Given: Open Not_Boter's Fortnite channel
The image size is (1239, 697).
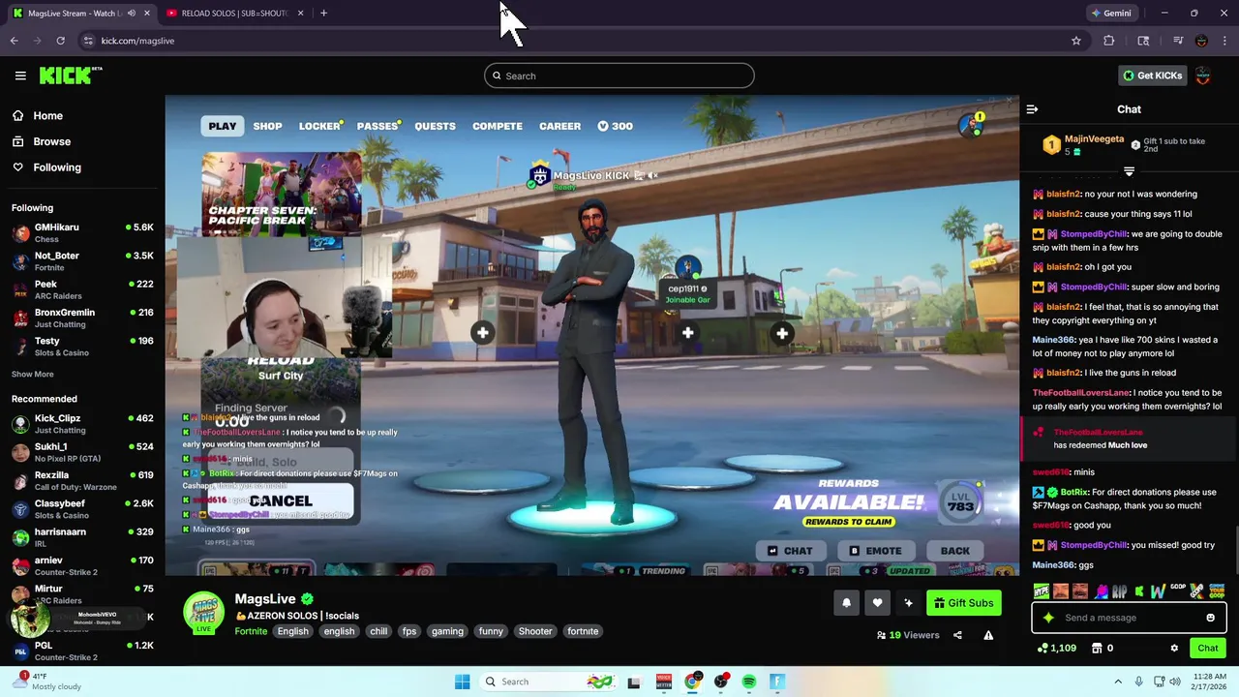Looking at the screenshot, I should [x=82, y=261].
